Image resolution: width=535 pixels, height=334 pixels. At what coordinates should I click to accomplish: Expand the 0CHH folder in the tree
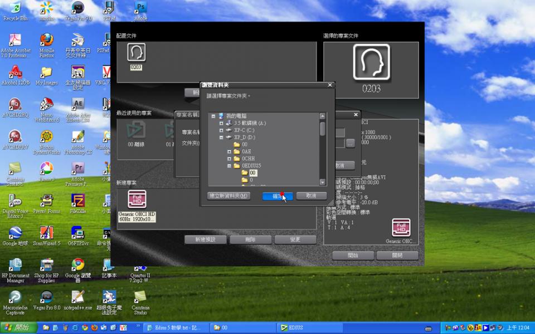229,159
